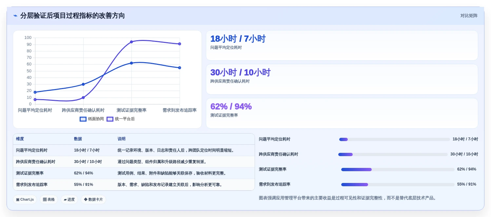
Task: Select the Chart.js tag chip
Action: tap(25, 199)
